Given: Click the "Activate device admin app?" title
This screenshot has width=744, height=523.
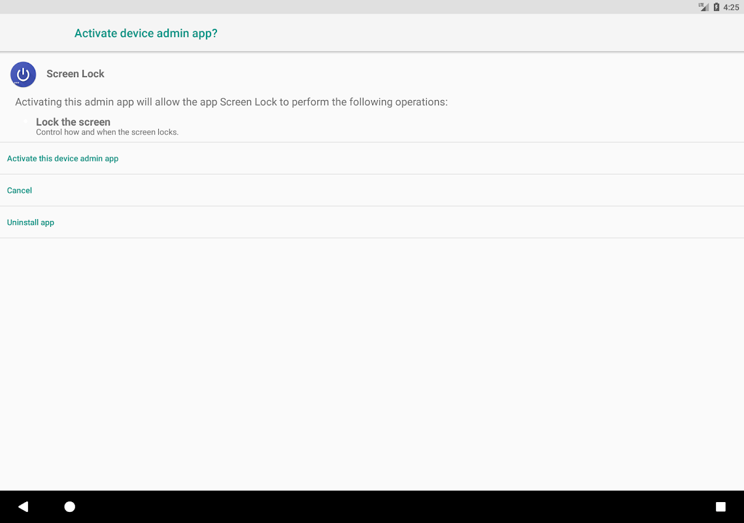Looking at the screenshot, I should click(146, 33).
